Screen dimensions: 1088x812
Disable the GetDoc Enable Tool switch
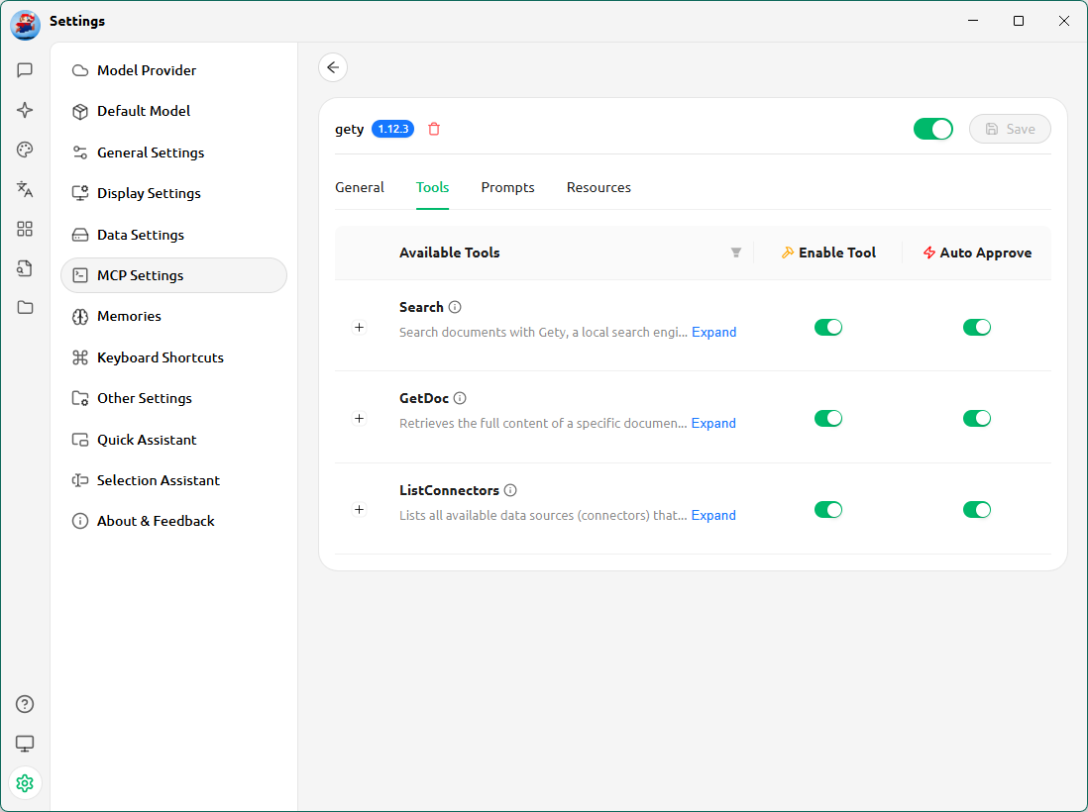[828, 418]
